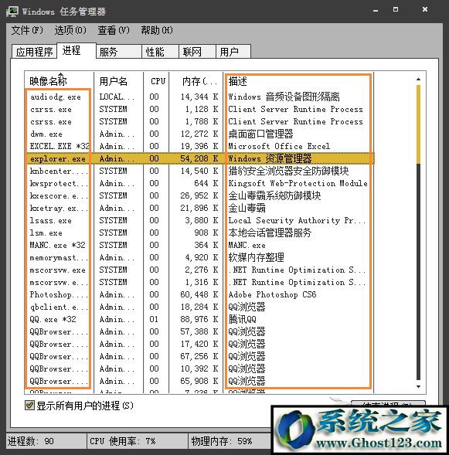Click the 桌面窗口管理器 description
The image size is (449, 455).
click(260, 134)
